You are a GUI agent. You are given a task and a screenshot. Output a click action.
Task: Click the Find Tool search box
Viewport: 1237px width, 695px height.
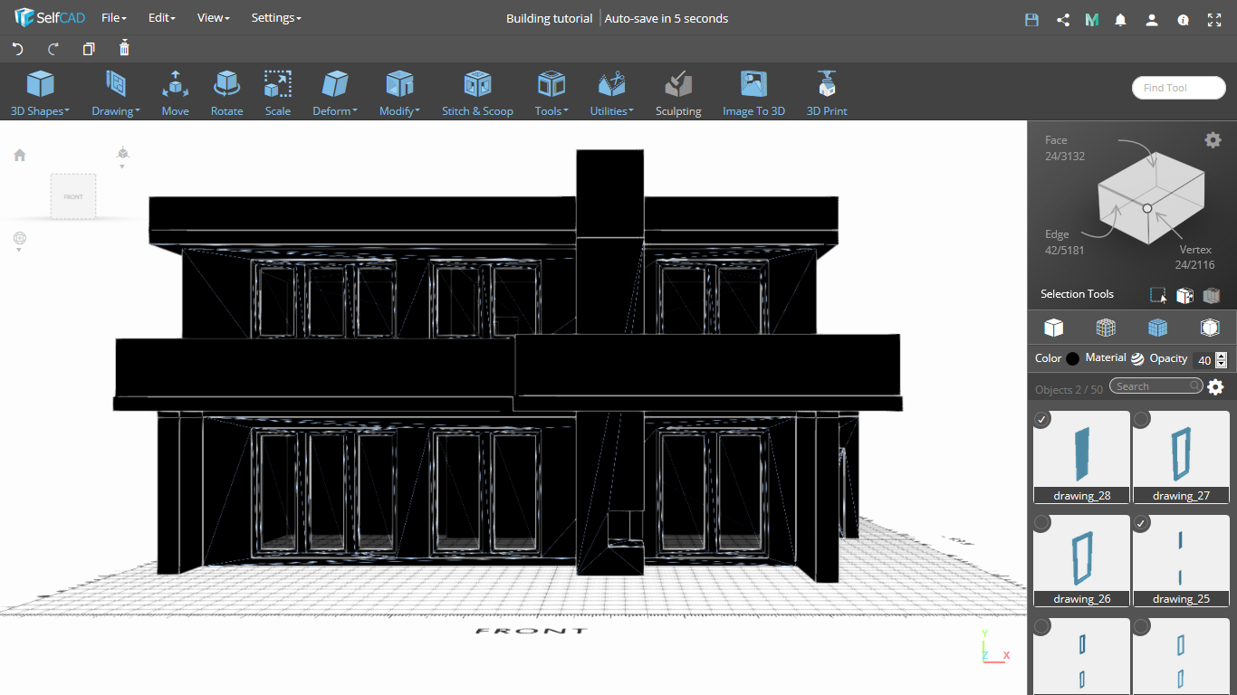coord(1178,88)
